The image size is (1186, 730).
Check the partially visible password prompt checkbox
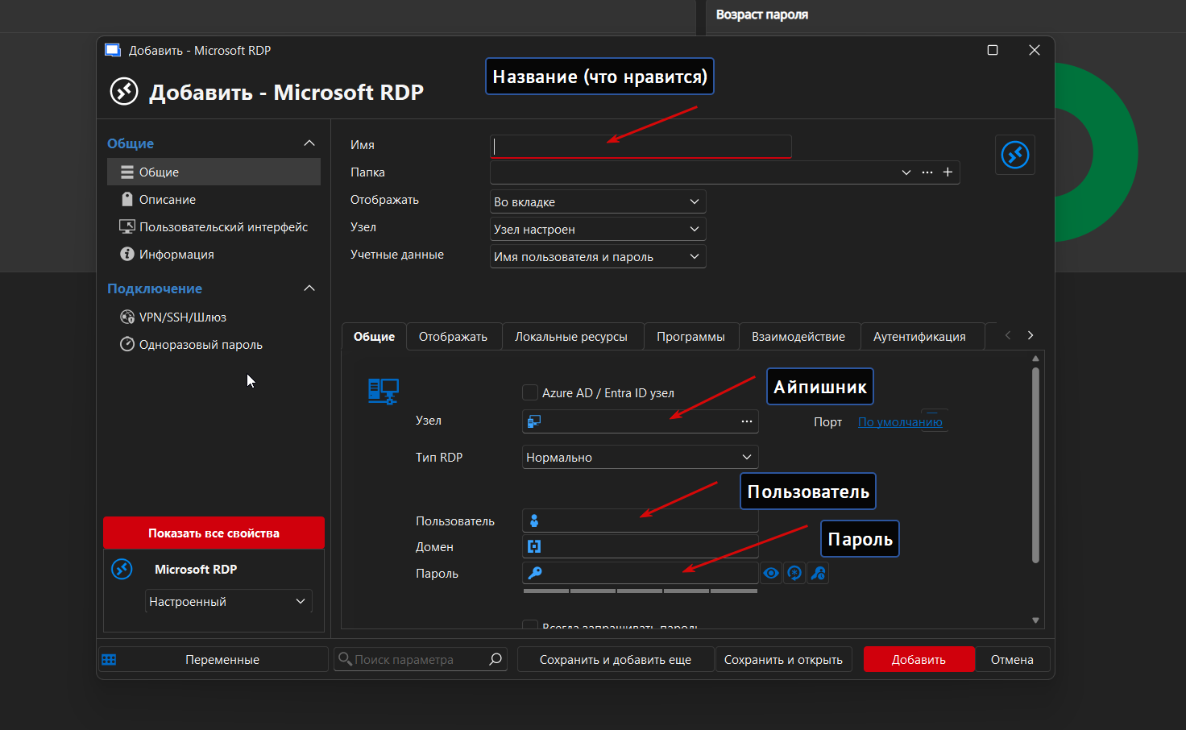pyautogui.click(x=530, y=624)
